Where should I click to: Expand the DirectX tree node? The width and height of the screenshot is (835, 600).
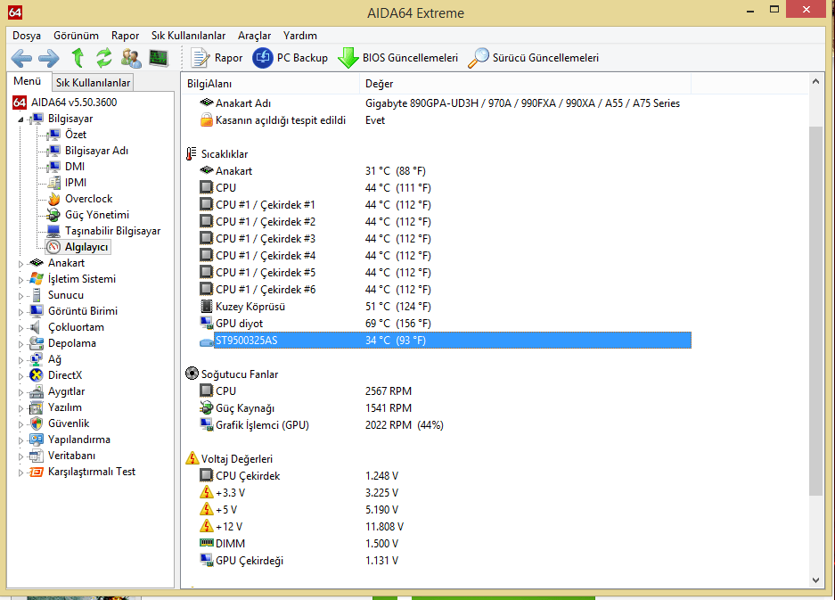pyautogui.click(x=20, y=375)
